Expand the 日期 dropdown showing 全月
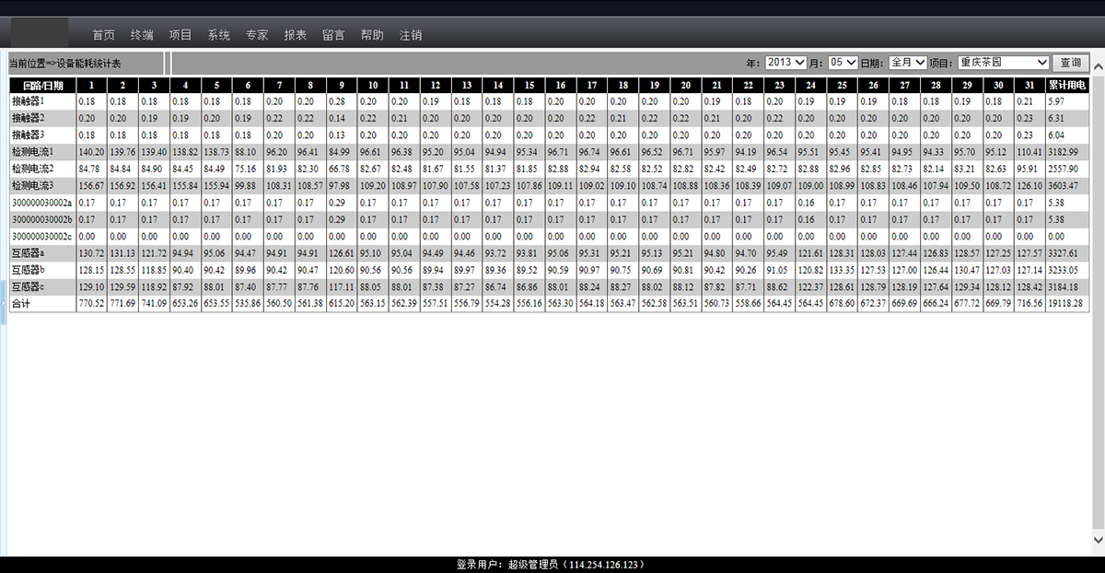This screenshot has width=1105, height=573. pos(907,63)
